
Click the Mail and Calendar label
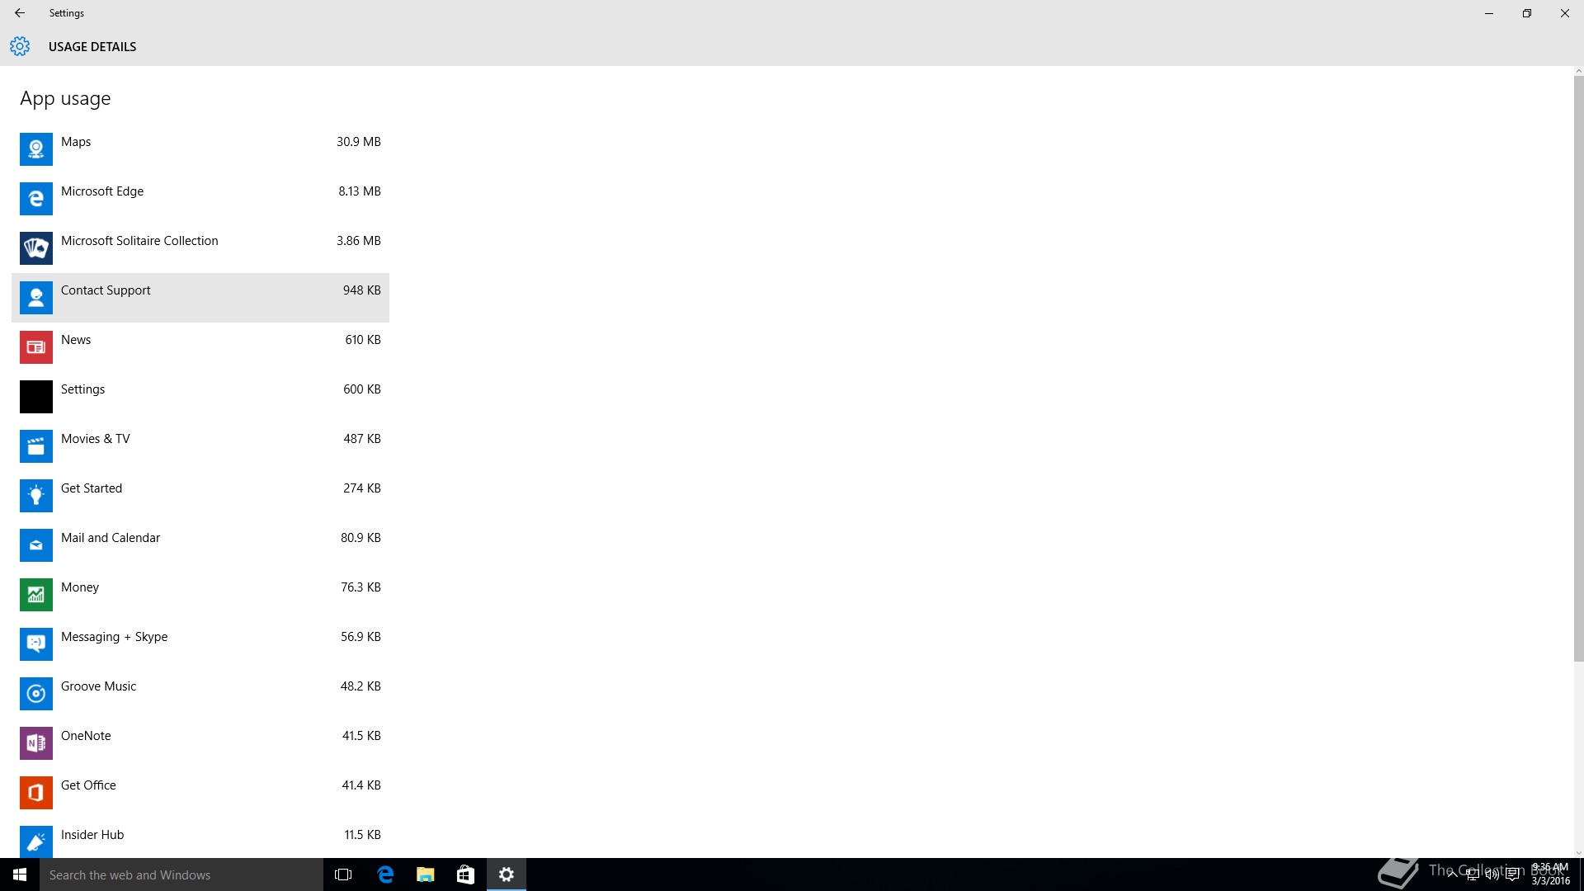111,538
